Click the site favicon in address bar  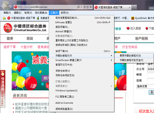click(x=16, y=7)
